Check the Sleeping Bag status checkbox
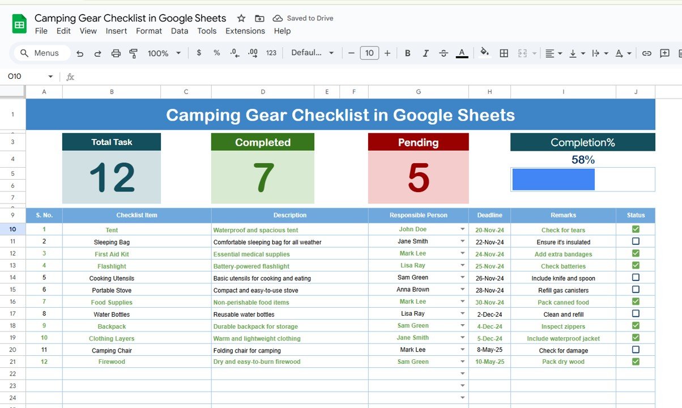The width and height of the screenshot is (682, 408). coord(636,241)
